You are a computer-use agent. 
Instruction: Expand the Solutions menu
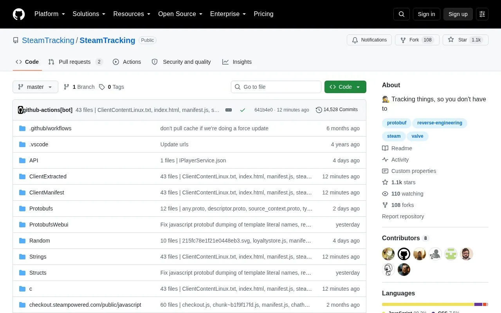[x=89, y=14]
